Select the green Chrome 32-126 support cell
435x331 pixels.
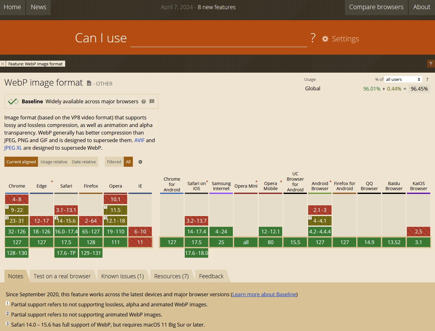pyautogui.click(x=17, y=232)
